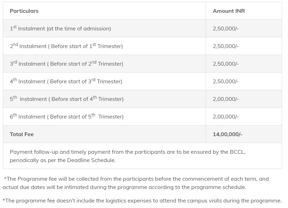Viewport: 288px width, 208px height.
Task: Select the 6th Instalment row label
Action: [67, 116]
